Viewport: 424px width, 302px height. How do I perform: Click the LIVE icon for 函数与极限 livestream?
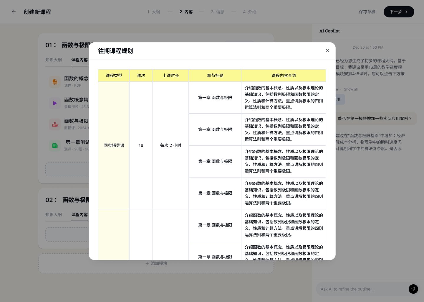[55, 124]
